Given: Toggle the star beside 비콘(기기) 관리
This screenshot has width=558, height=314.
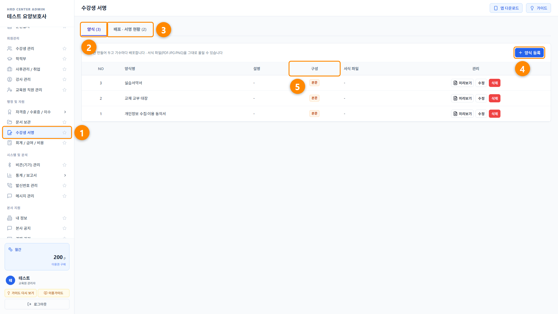Looking at the screenshot, I should [x=65, y=165].
